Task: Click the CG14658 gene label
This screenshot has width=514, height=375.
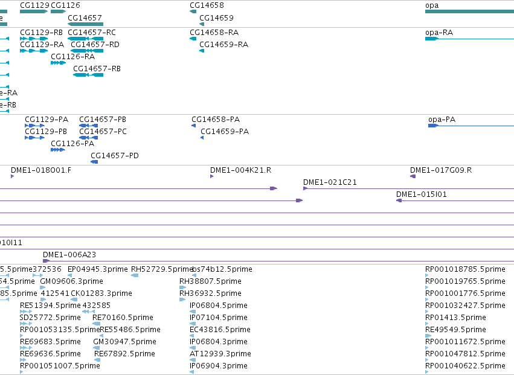Action: click(x=207, y=5)
